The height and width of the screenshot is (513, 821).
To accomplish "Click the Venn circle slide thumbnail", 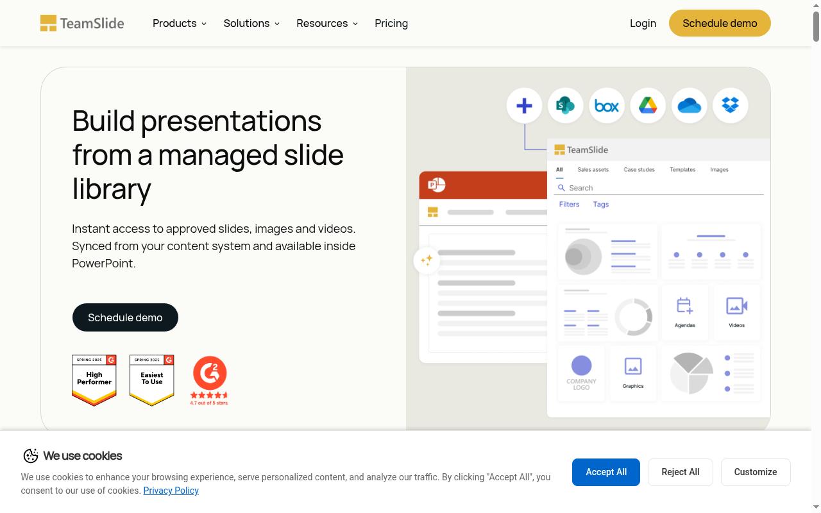I will (x=608, y=251).
